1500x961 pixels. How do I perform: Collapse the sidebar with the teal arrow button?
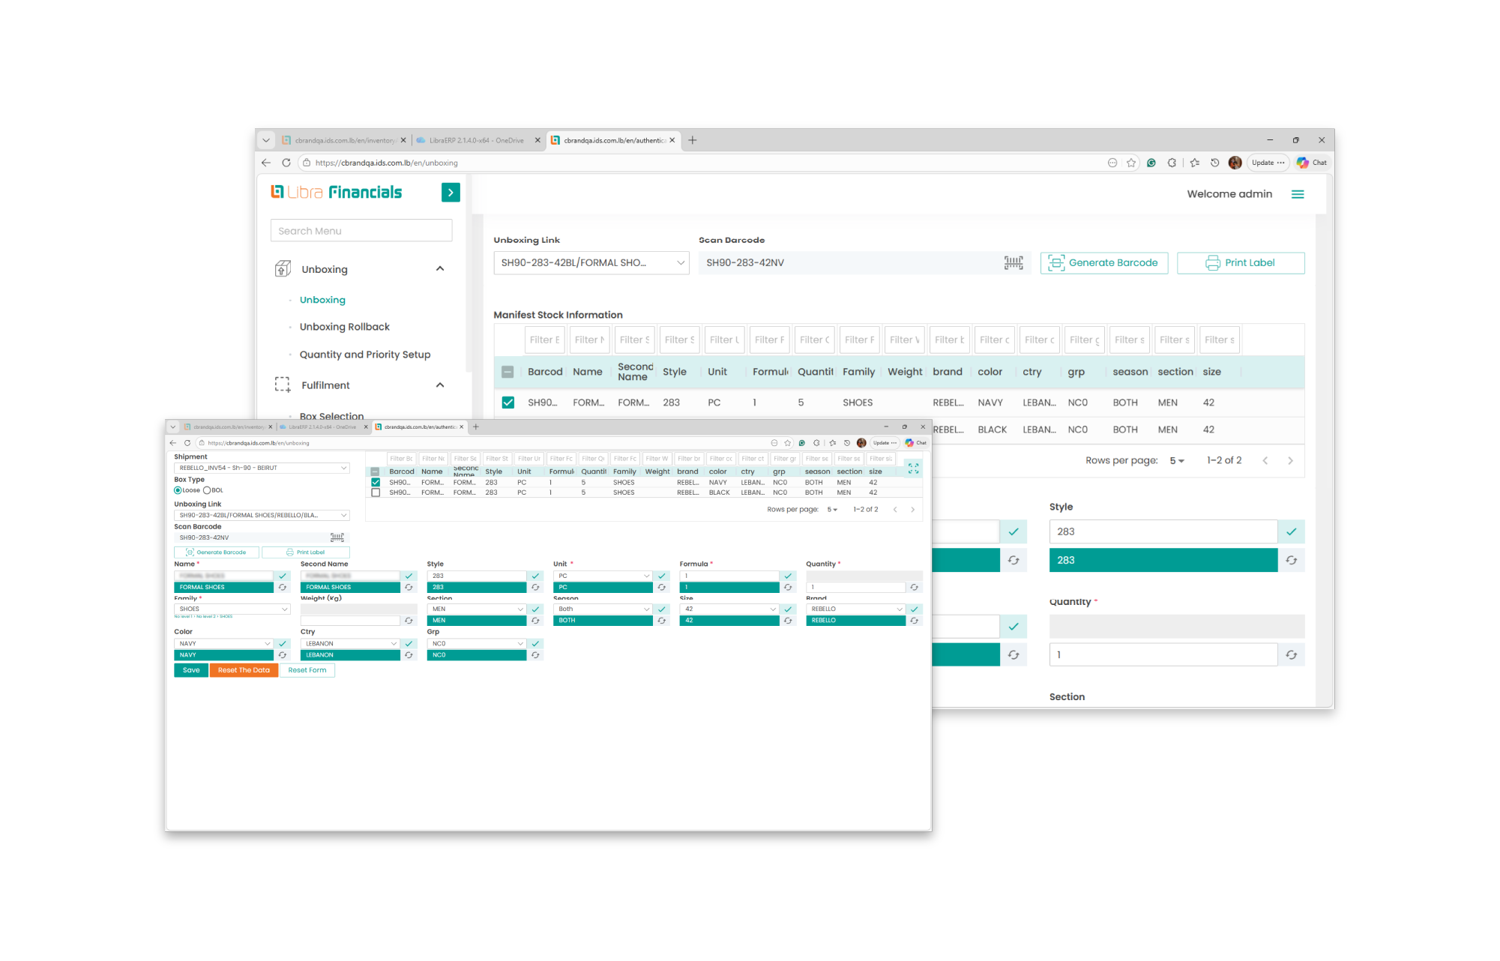451,193
